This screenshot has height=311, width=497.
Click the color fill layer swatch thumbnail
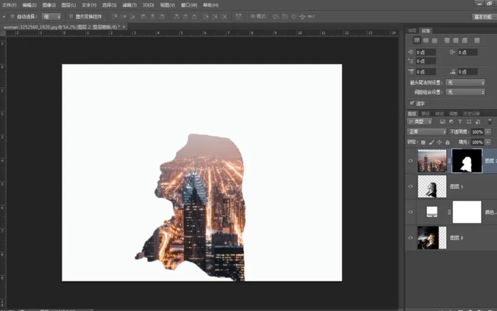coord(432,212)
